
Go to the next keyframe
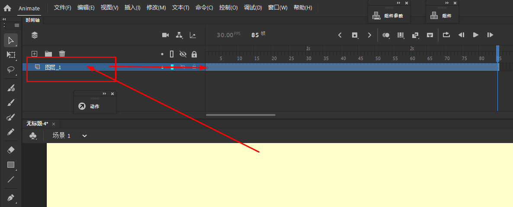coord(369,35)
